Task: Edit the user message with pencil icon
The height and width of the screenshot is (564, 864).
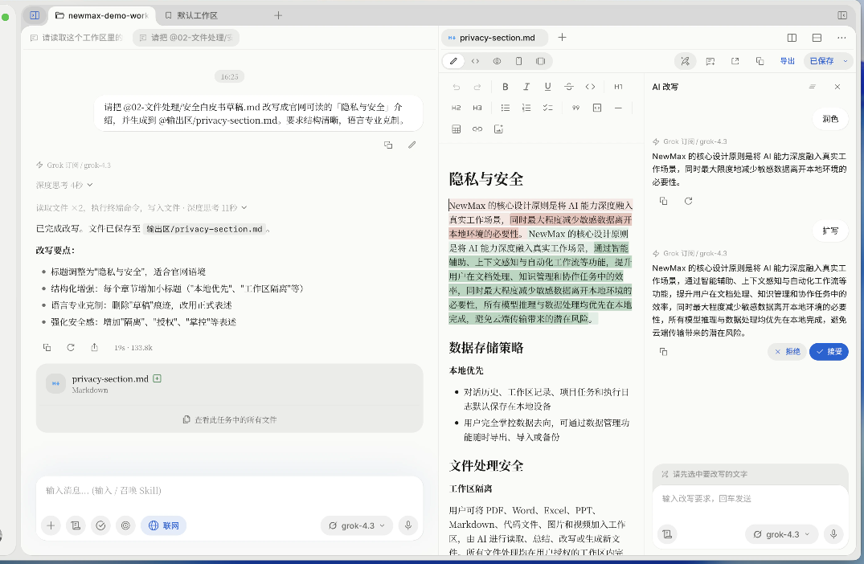Action: 412,145
